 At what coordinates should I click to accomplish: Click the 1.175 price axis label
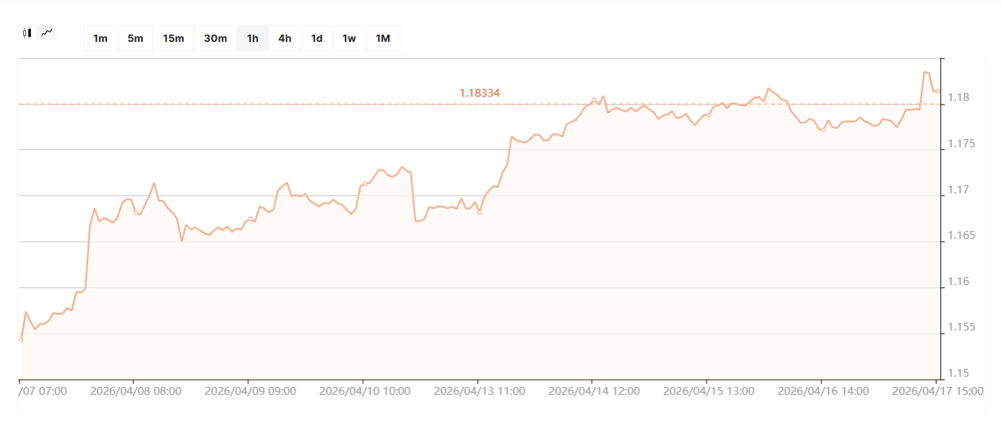(961, 144)
